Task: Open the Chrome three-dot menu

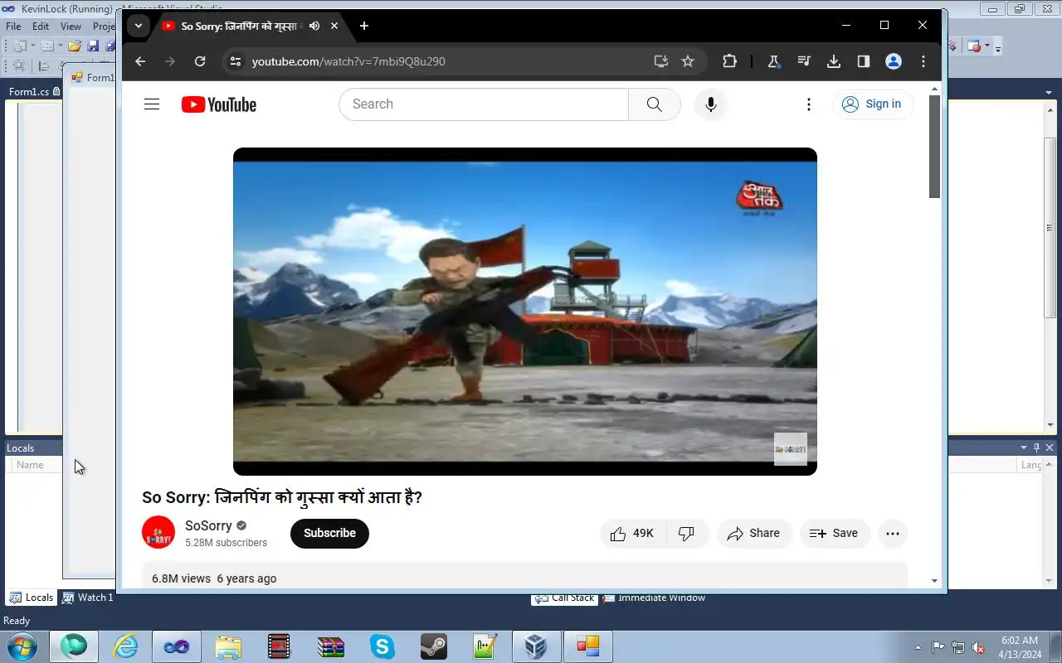Action: coord(923,61)
